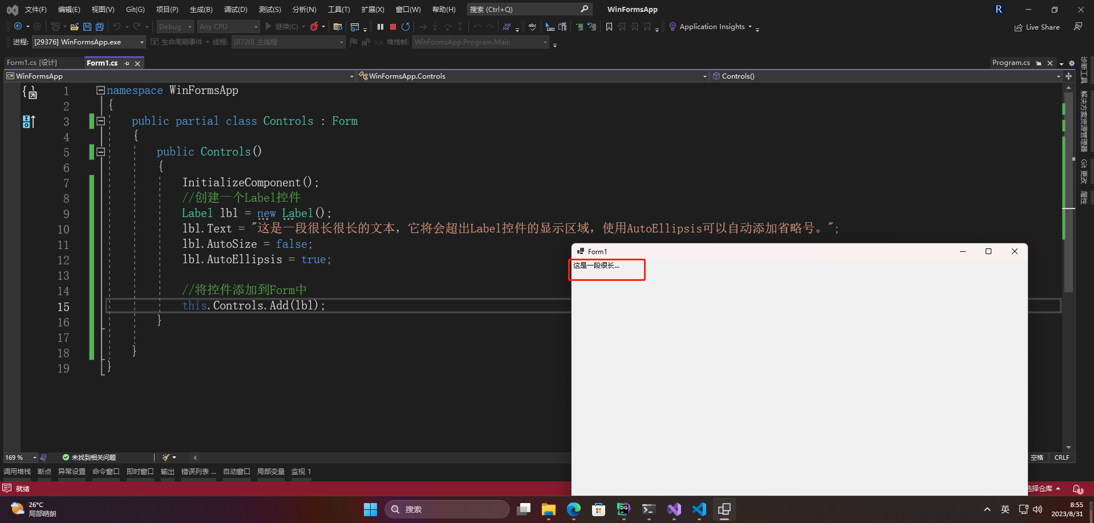Viewport: 1094px width, 523px height.
Task: Open the Git(G) menu
Action: [x=135, y=9]
